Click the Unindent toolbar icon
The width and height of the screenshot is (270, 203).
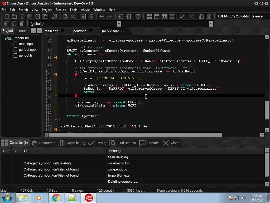pos(128,17)
